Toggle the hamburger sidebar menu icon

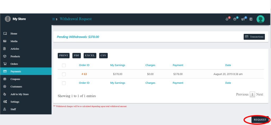coord(53,19)
